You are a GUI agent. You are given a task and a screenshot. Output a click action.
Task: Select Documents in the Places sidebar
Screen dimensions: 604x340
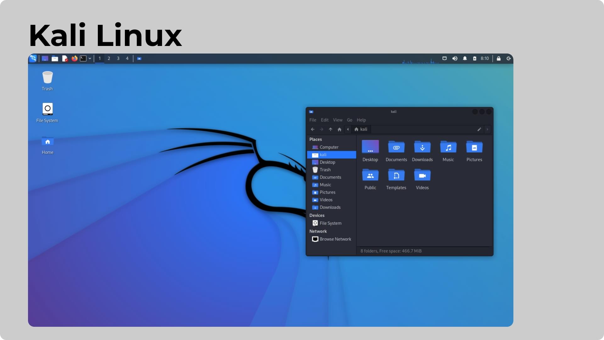tap(332, 177)
